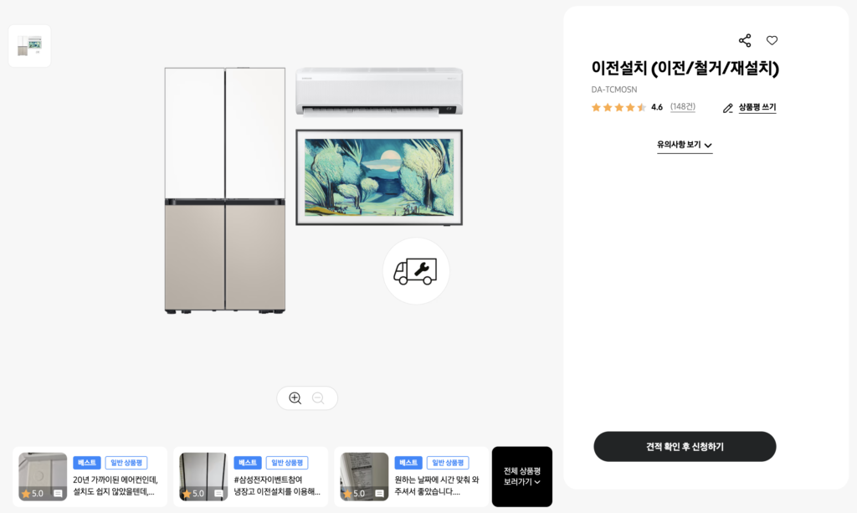857x513 pixels.
Task: Click the delivery truck wrench icon
Action: pyautogui.click(x=415, y=271)
